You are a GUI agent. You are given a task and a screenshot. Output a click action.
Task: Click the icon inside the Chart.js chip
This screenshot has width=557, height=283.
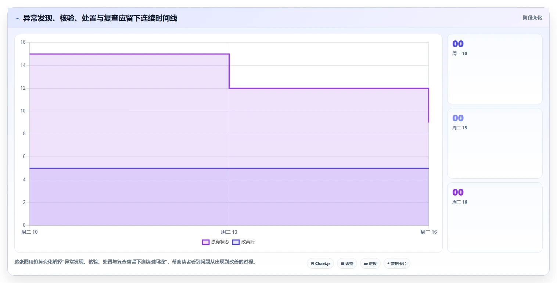(x=312, y=264)
